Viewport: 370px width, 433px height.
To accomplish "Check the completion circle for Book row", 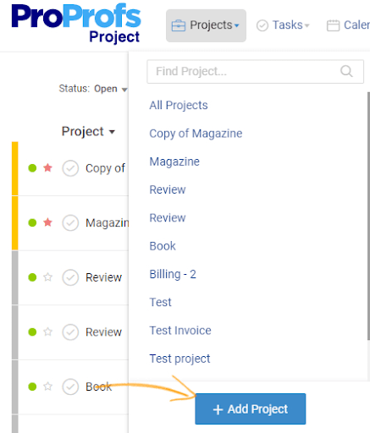I will 70,386.
